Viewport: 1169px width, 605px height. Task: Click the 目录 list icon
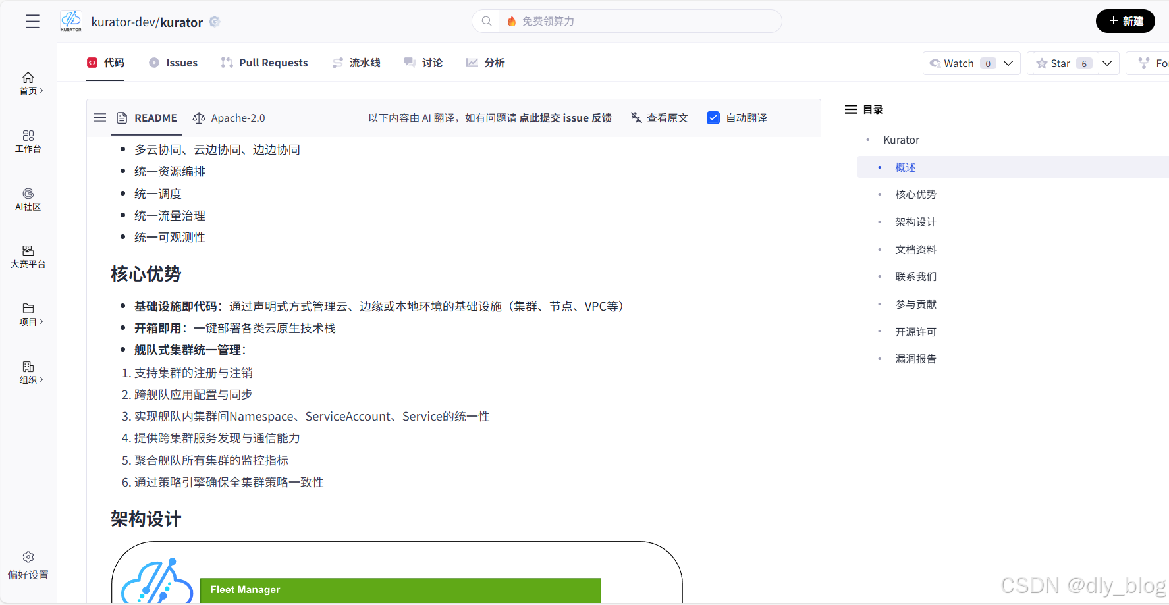point(851,109)
